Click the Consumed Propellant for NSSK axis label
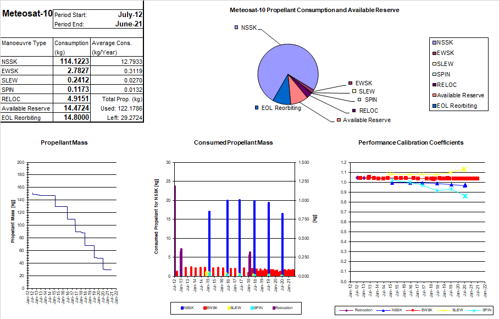Viewport: 499px width, 319px height. pyautogui.click(x=156, y=217)
